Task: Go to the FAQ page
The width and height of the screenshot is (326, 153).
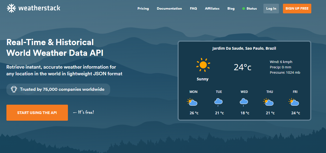Action: 193,9
